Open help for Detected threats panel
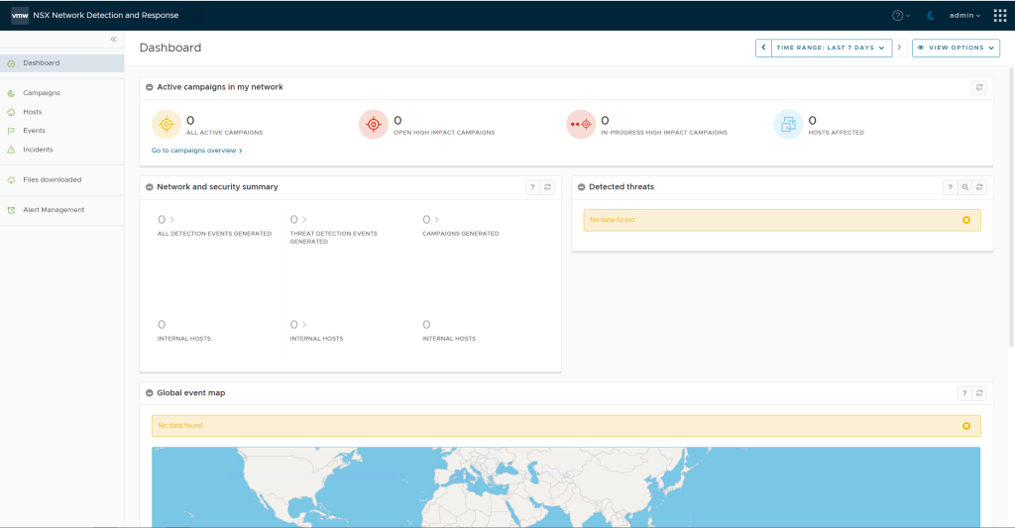The width and height of the screenshot is (1015, 528). [950, 187]
